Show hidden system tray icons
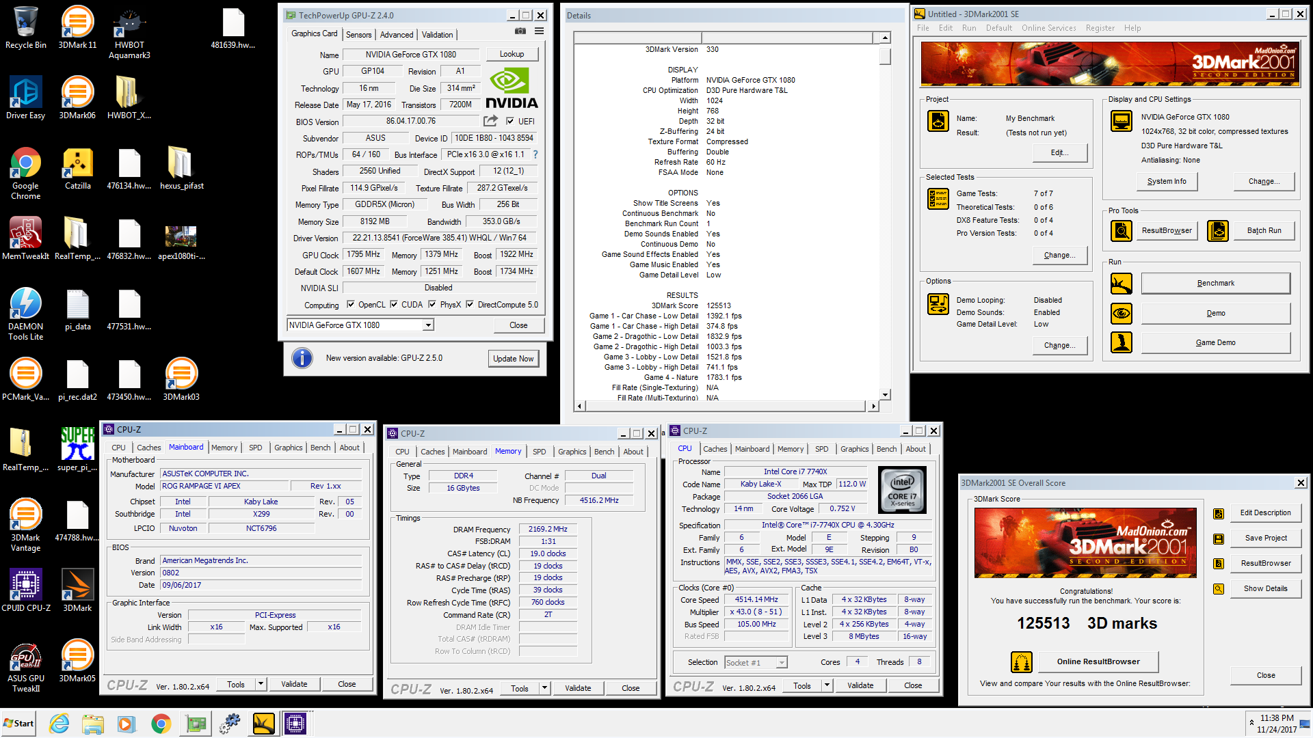1313x738 pixels. click(1251, 723)
